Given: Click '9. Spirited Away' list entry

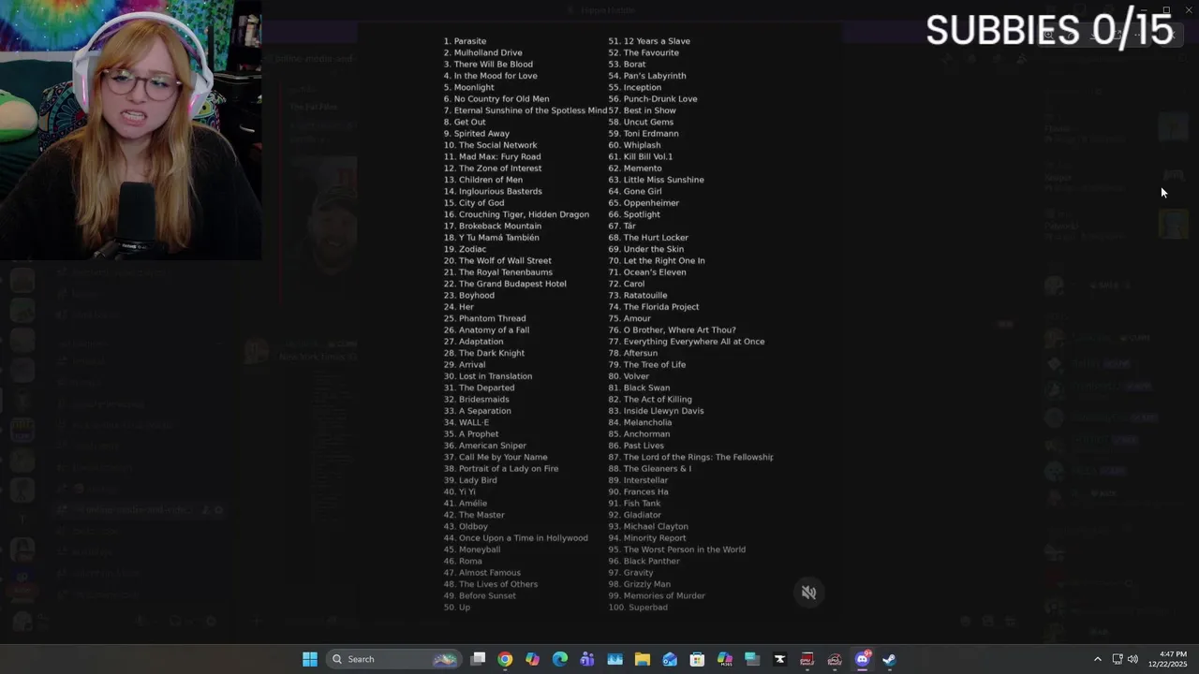Looking at the screenshot, I should (476, 134).
